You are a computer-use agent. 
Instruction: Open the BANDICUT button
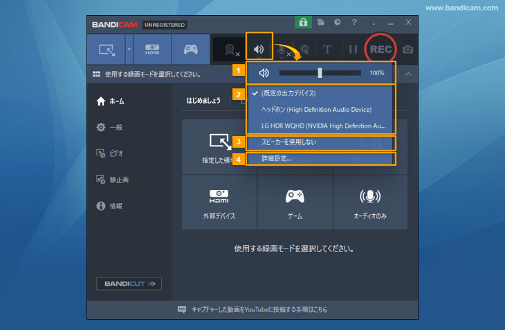tap(129, 284)
